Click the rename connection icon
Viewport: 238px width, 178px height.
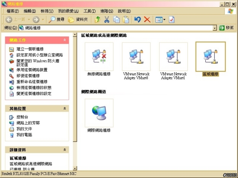12,82
